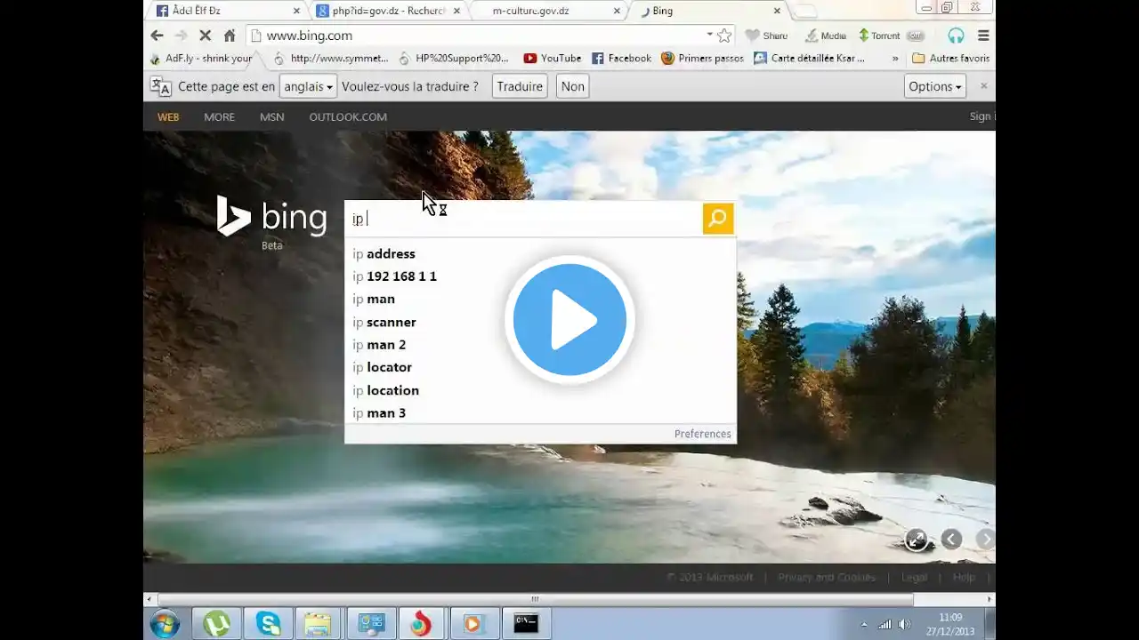The image size is (1139, 640).
Task: Play the video with the blue play button
Action: tap(569, 320)
